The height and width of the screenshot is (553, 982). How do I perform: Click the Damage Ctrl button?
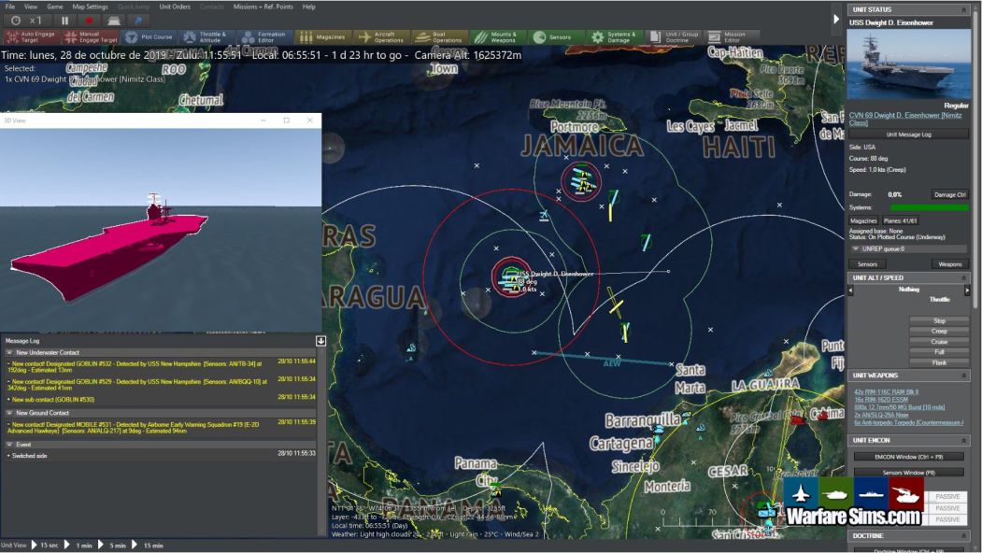pyautogui.click(x=949, y=194)
